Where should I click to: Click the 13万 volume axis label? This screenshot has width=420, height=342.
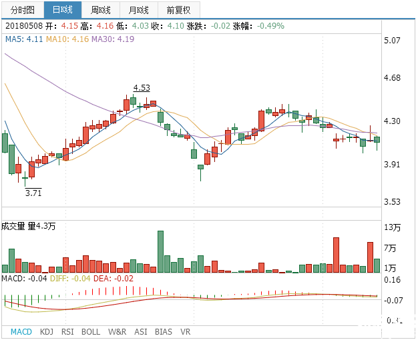393,227
